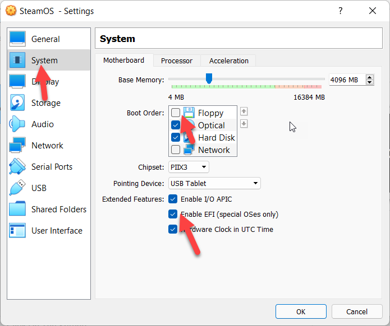Open the Shared Folders icon
This screenshot has width=390, height=326.
pos(17,209)
